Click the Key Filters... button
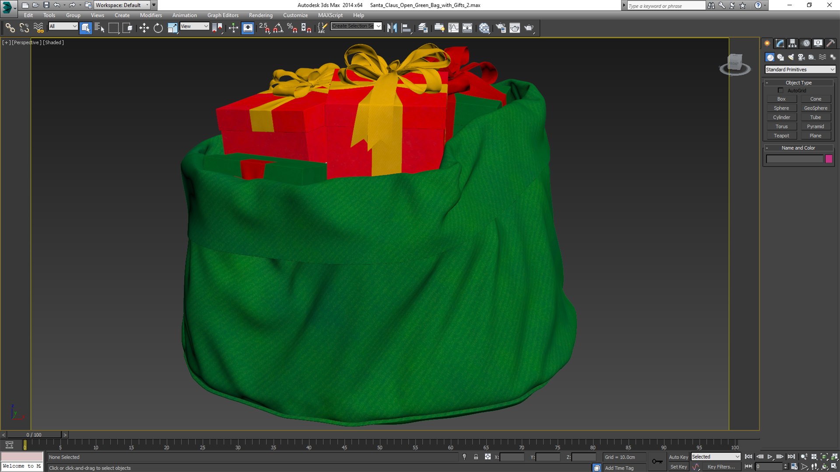The image size is (840, 472). pos(721,467)
